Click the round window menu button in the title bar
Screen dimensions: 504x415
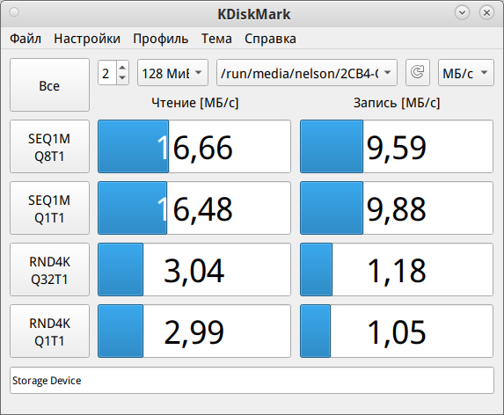(14, 12)
